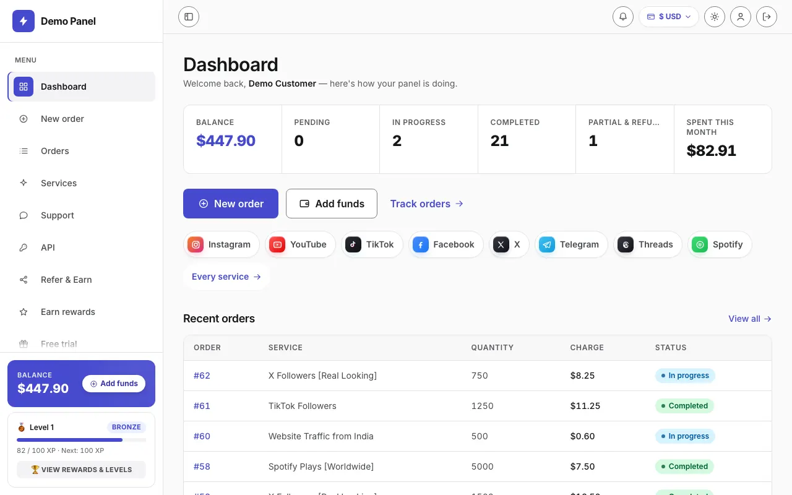Click the BRONZE level badge
Viewport: 792px width, 495px height.
pos(126,427)
